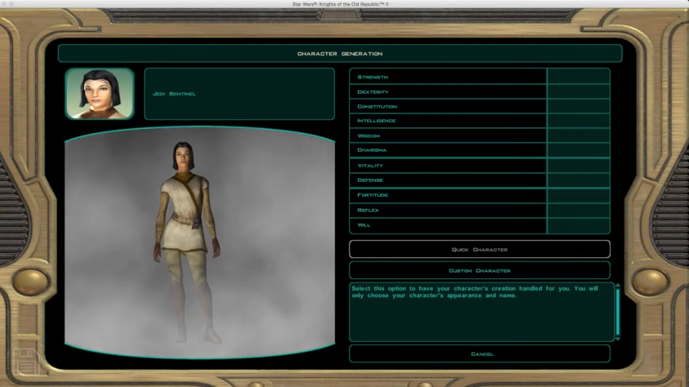Select the Will stat row
Image resolution: width=689 pixels, height=387 pixels.
(480, 225)
